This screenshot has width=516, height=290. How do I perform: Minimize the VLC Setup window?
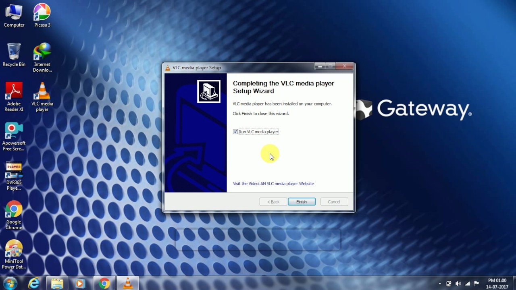320,66
